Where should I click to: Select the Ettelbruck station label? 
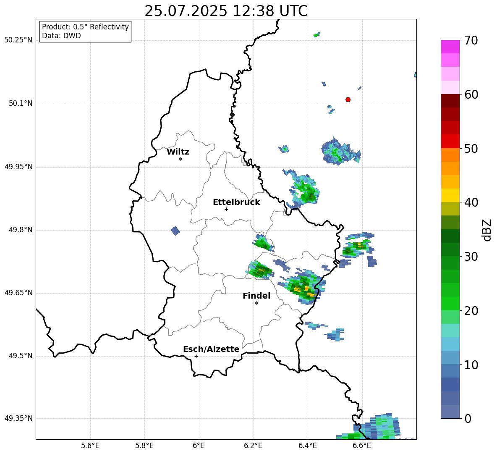[x=236, y=202]
